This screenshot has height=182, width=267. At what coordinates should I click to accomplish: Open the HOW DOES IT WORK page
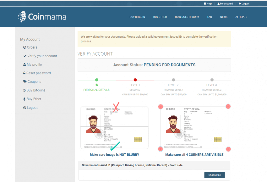[x=187, y=17]
